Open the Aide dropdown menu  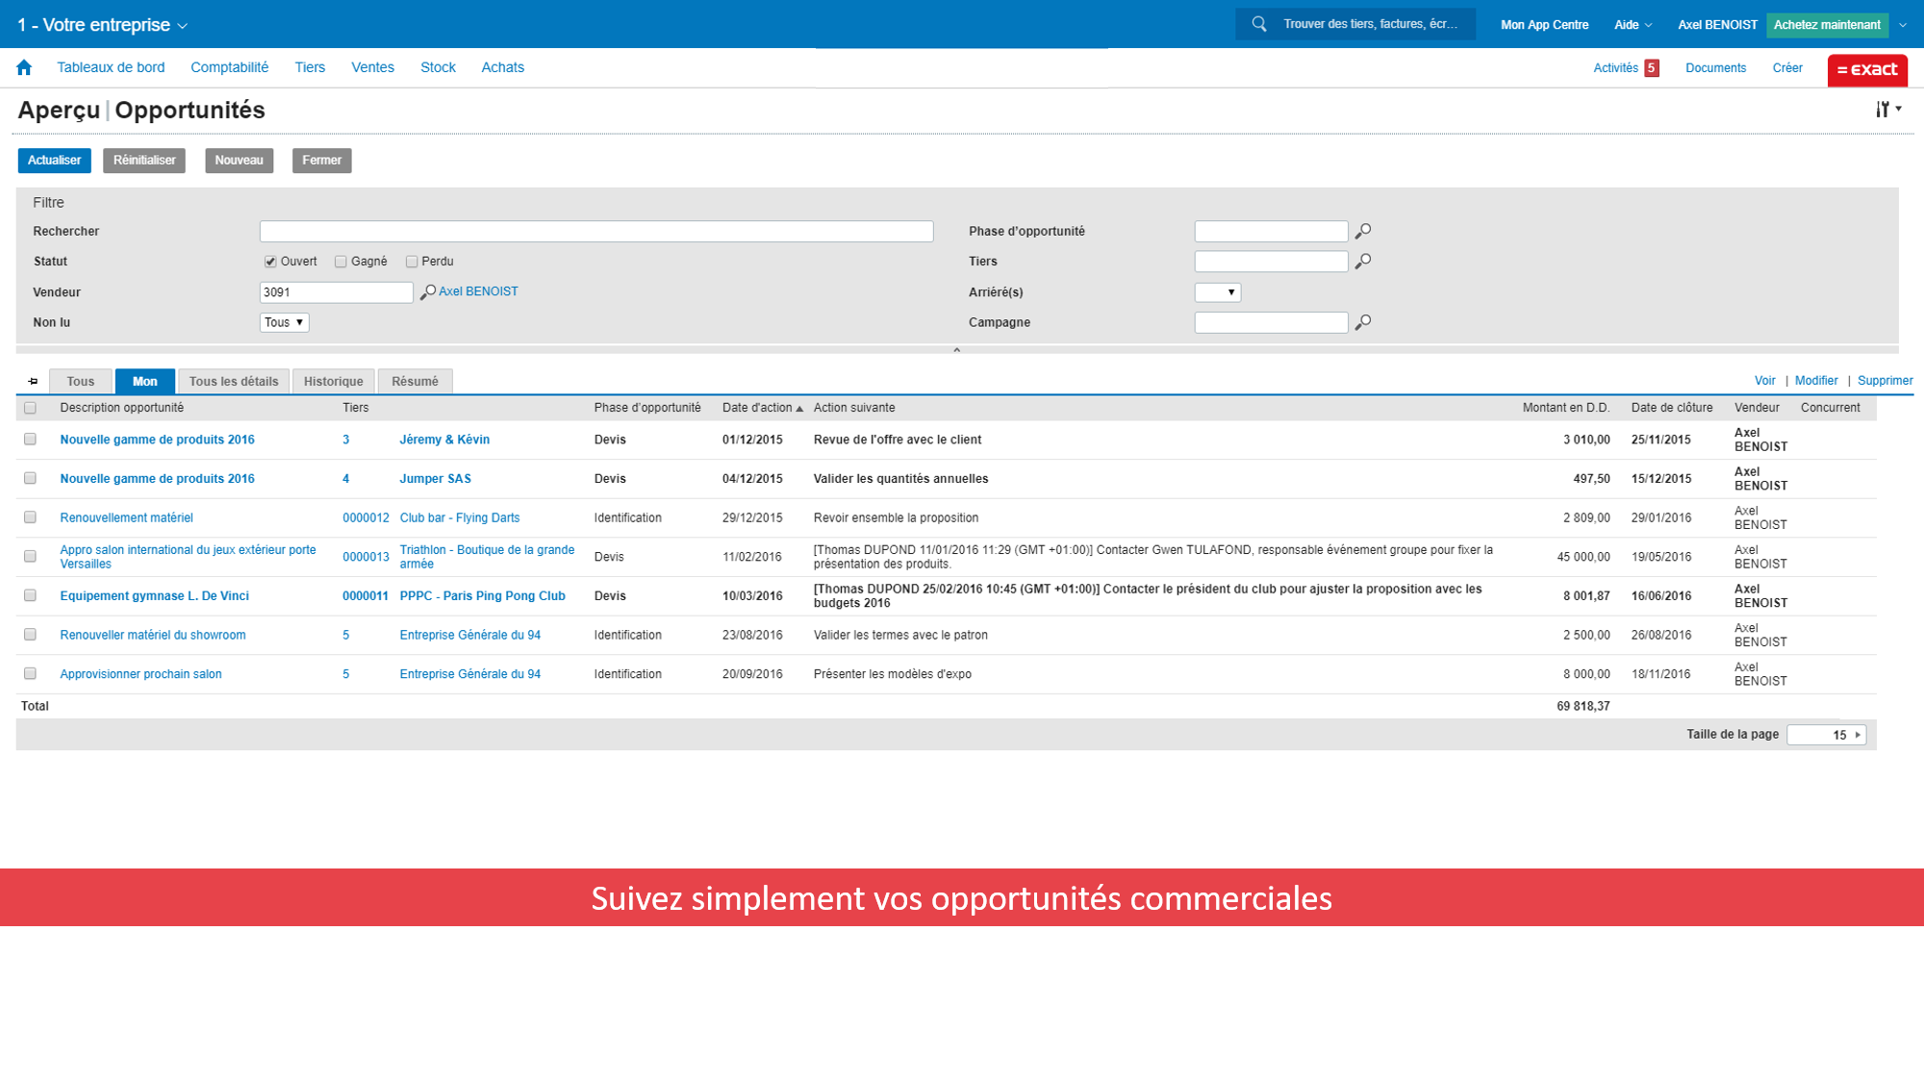tap(1634, 22)
